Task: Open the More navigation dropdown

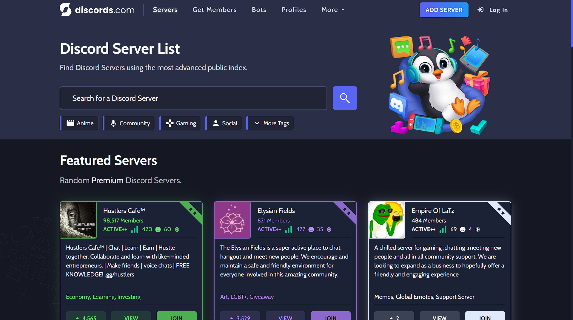Action: pyautogui.click(x=333, y=10)
